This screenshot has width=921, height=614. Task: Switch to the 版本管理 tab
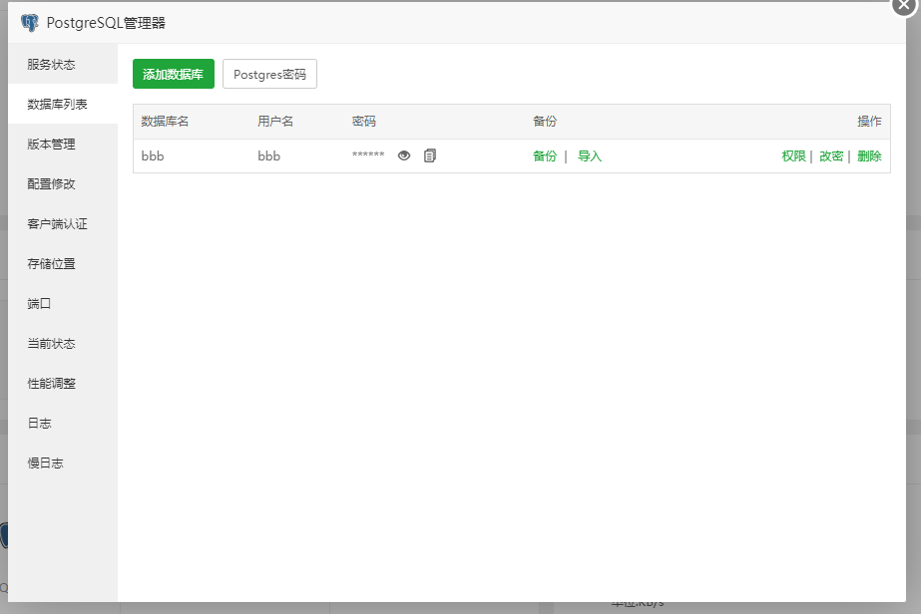coord(63,144)
